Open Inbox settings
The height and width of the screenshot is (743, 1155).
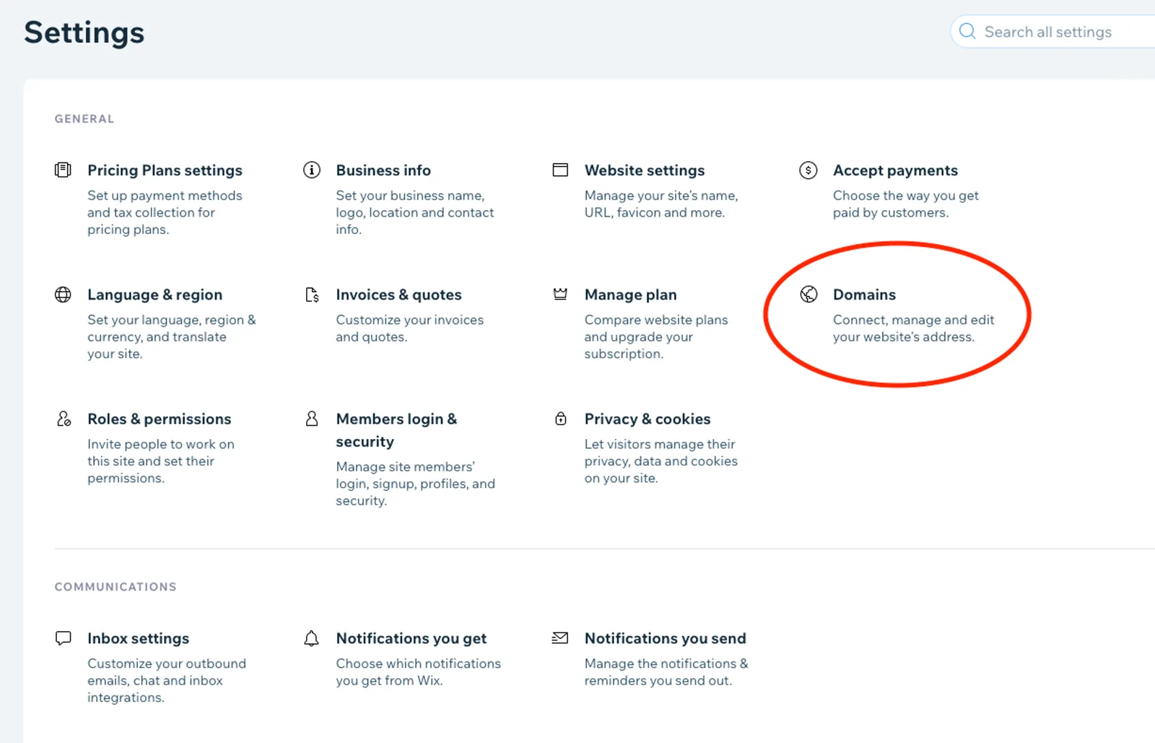coord(138,638)
